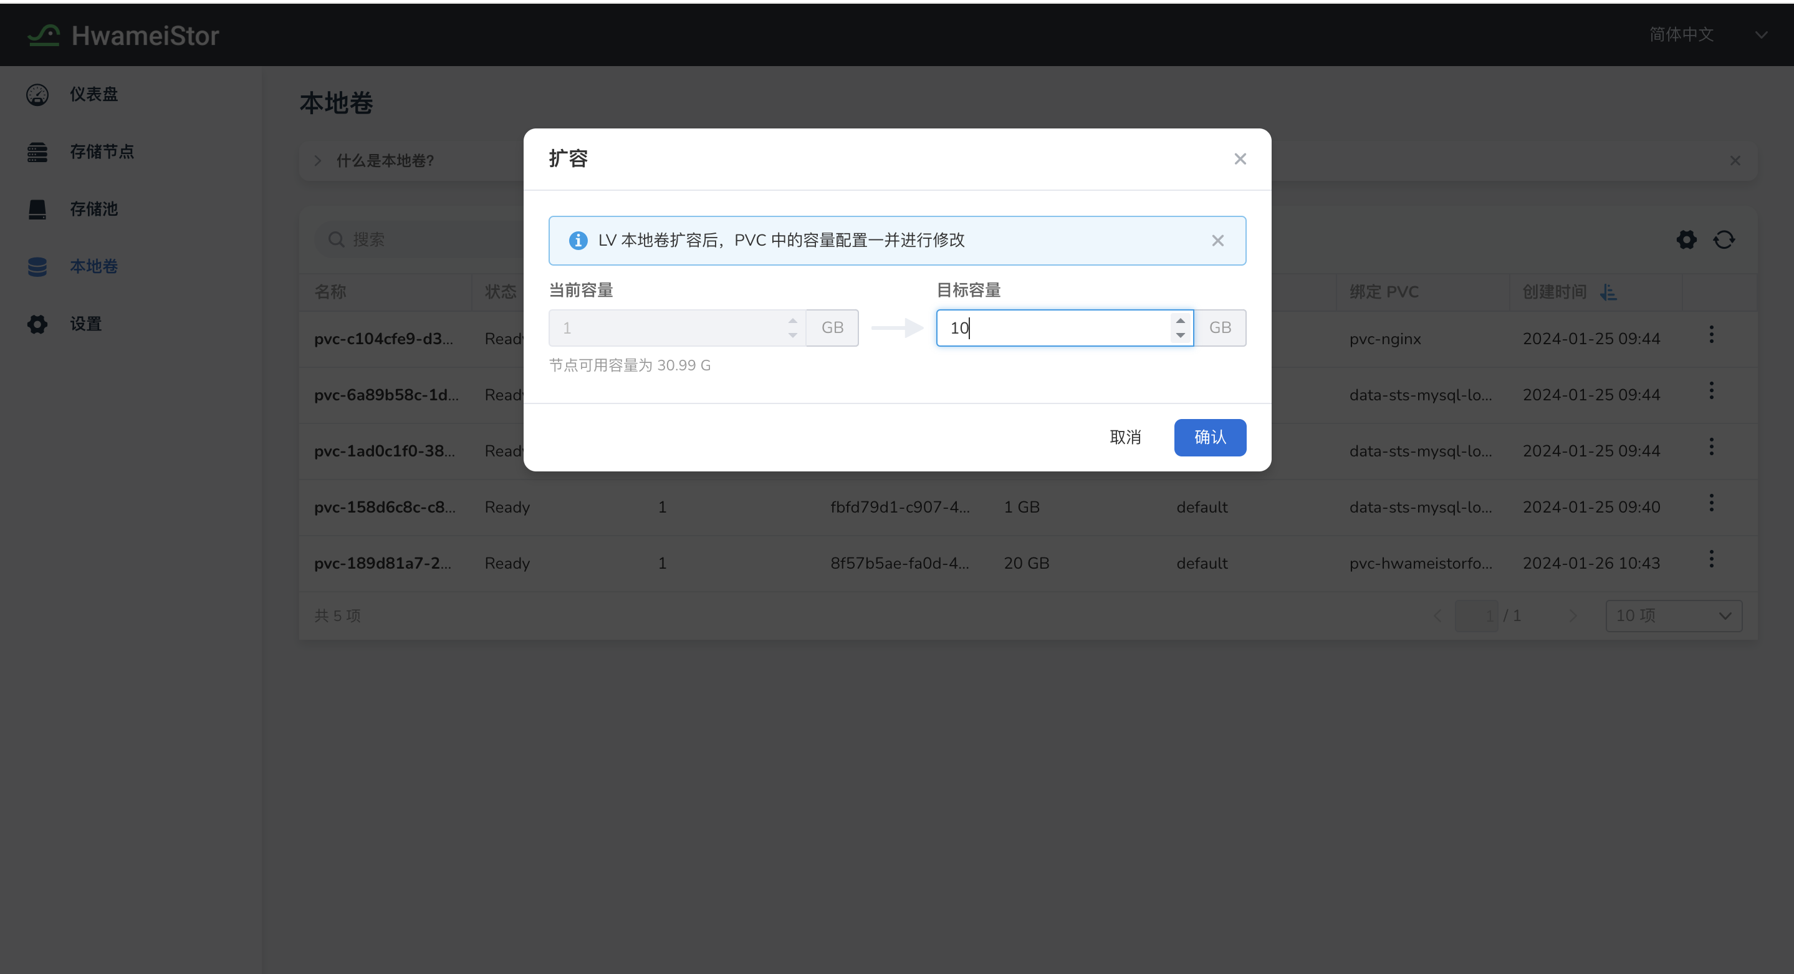Open the 10 items page size dropdown
Screen dimensions: 1794x974
point(1673,616)
